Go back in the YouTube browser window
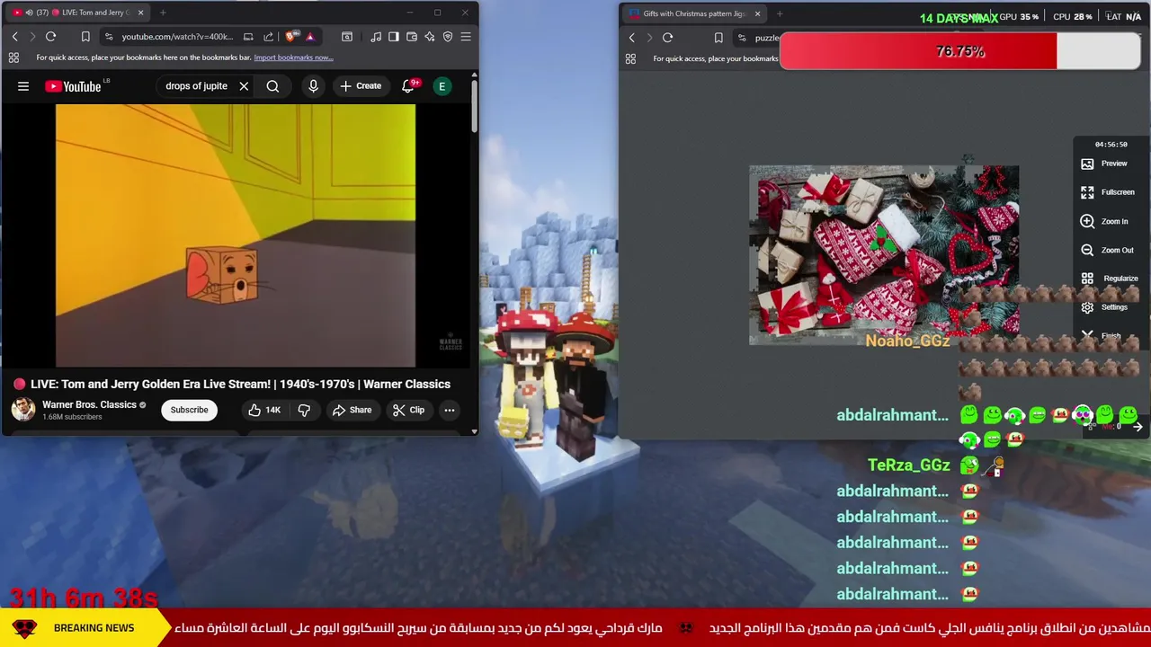 click(x=14, y=37)
